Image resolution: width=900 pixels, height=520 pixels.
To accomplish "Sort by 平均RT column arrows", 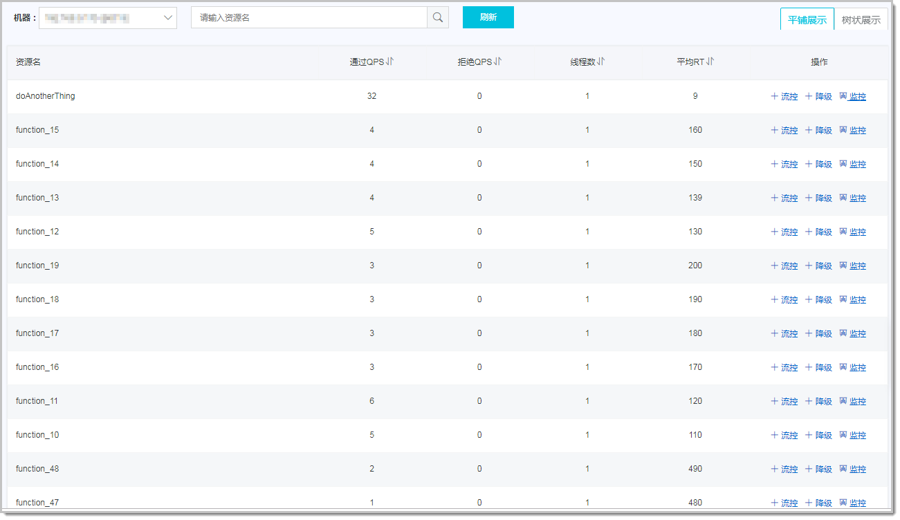I will click(x=710, y=62).
